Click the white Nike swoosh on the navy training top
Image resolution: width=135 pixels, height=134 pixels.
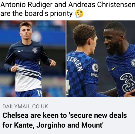click(20, 51)
